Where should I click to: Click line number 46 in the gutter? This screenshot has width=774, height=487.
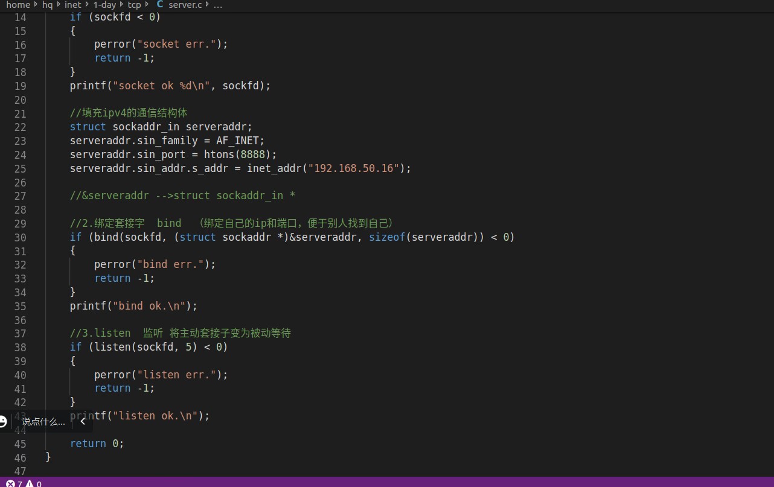20,457
